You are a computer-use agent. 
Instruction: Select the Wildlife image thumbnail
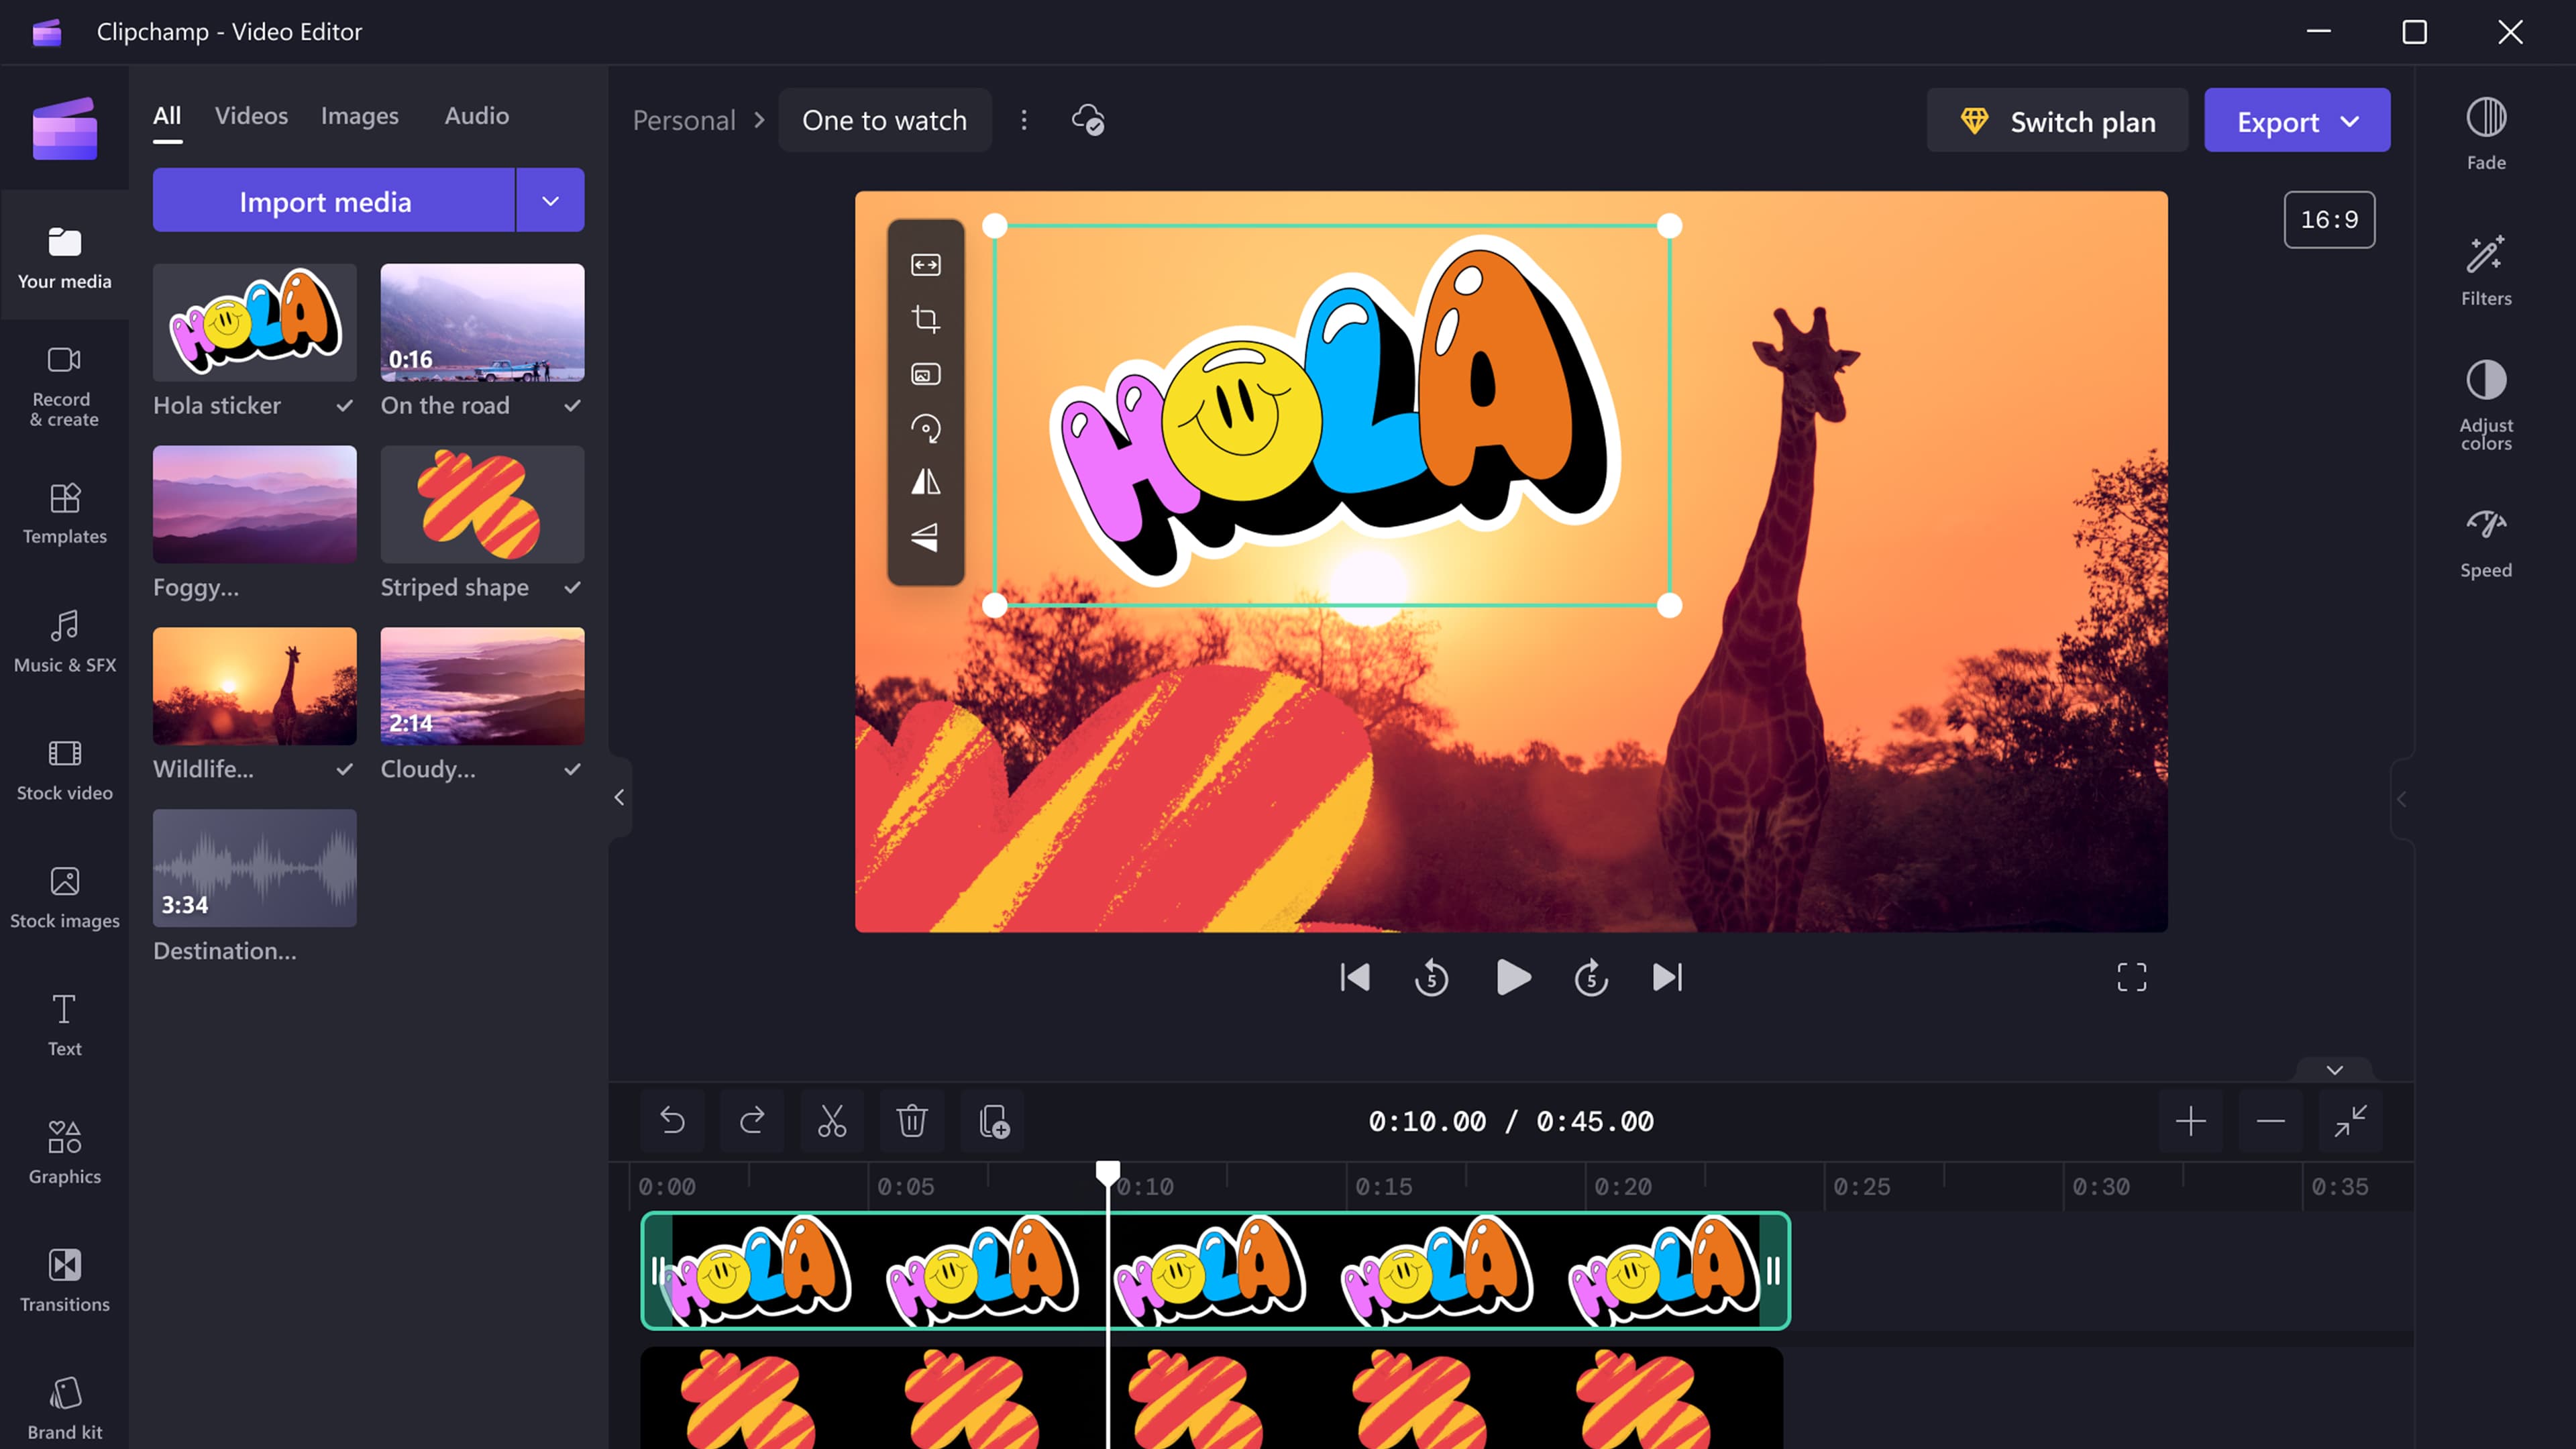254,686
